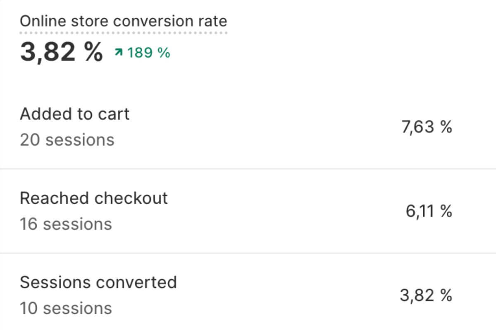Click the word 'checkout' in Reached checkout

(131, 198)
